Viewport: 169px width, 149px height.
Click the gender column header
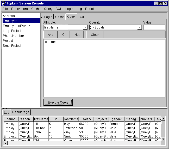pos(117,119)
